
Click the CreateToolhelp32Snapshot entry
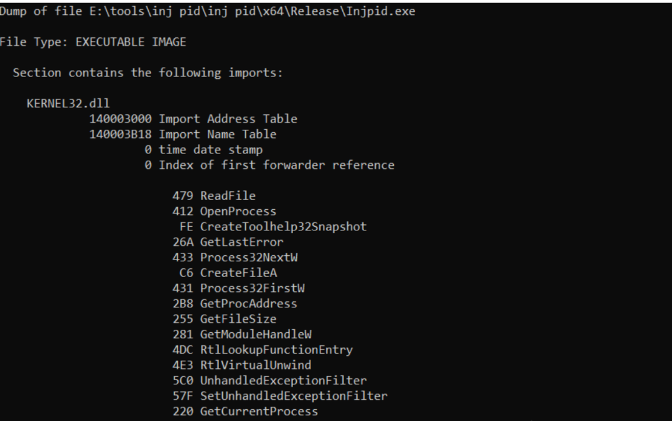click(273, 227)
